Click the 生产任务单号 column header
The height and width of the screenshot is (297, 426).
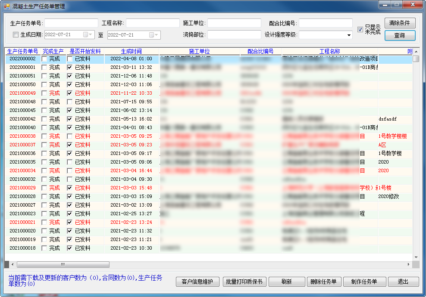(x=23, y=51)
